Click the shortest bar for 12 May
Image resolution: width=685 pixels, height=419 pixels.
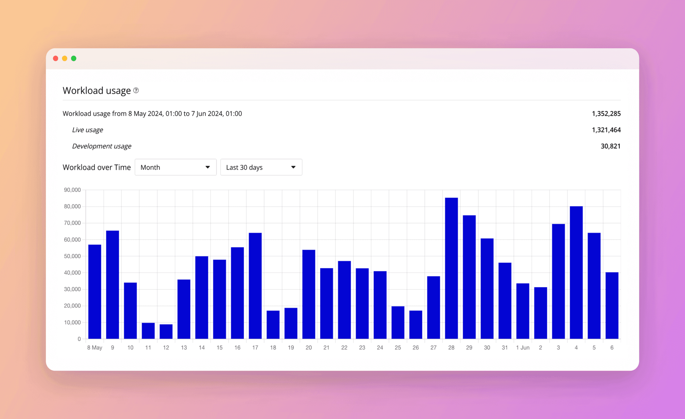(166, 331)
